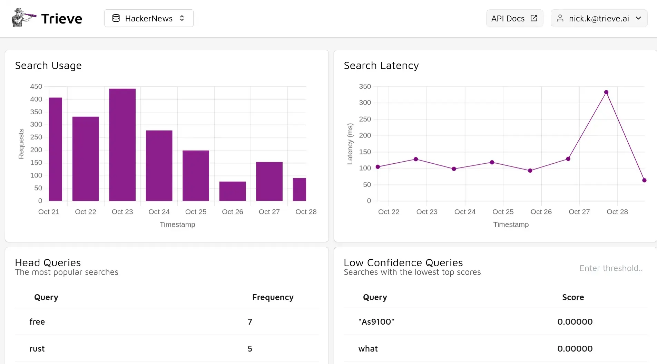This screenshot has width=657, height=364.
Task: Click 'Searches with the lowest top scores' subtitle
Action: 412,272
